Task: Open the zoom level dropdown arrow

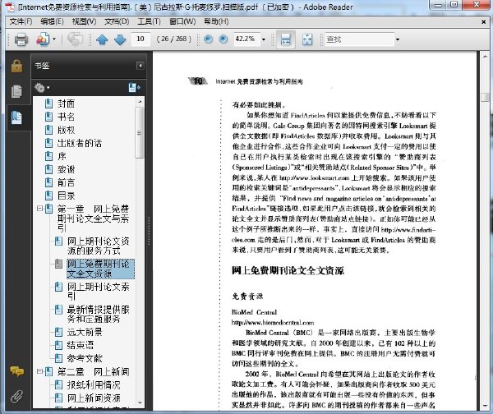Action: coord(264,39)
